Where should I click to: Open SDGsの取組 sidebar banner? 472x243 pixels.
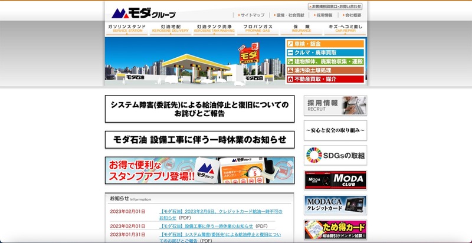pos(335,155)
